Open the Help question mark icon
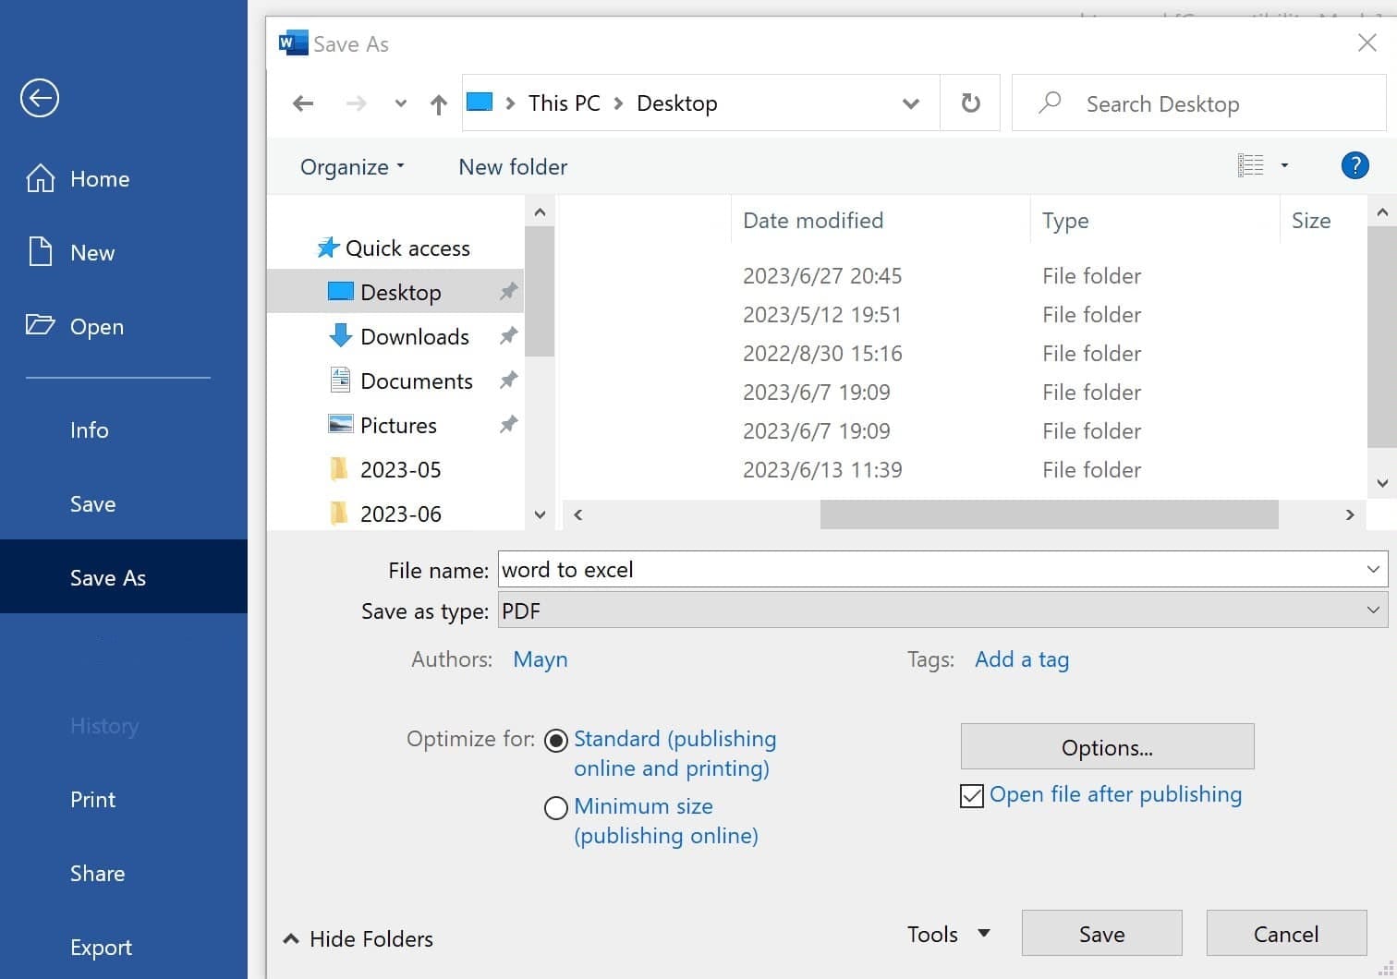 coord(1354,165)
